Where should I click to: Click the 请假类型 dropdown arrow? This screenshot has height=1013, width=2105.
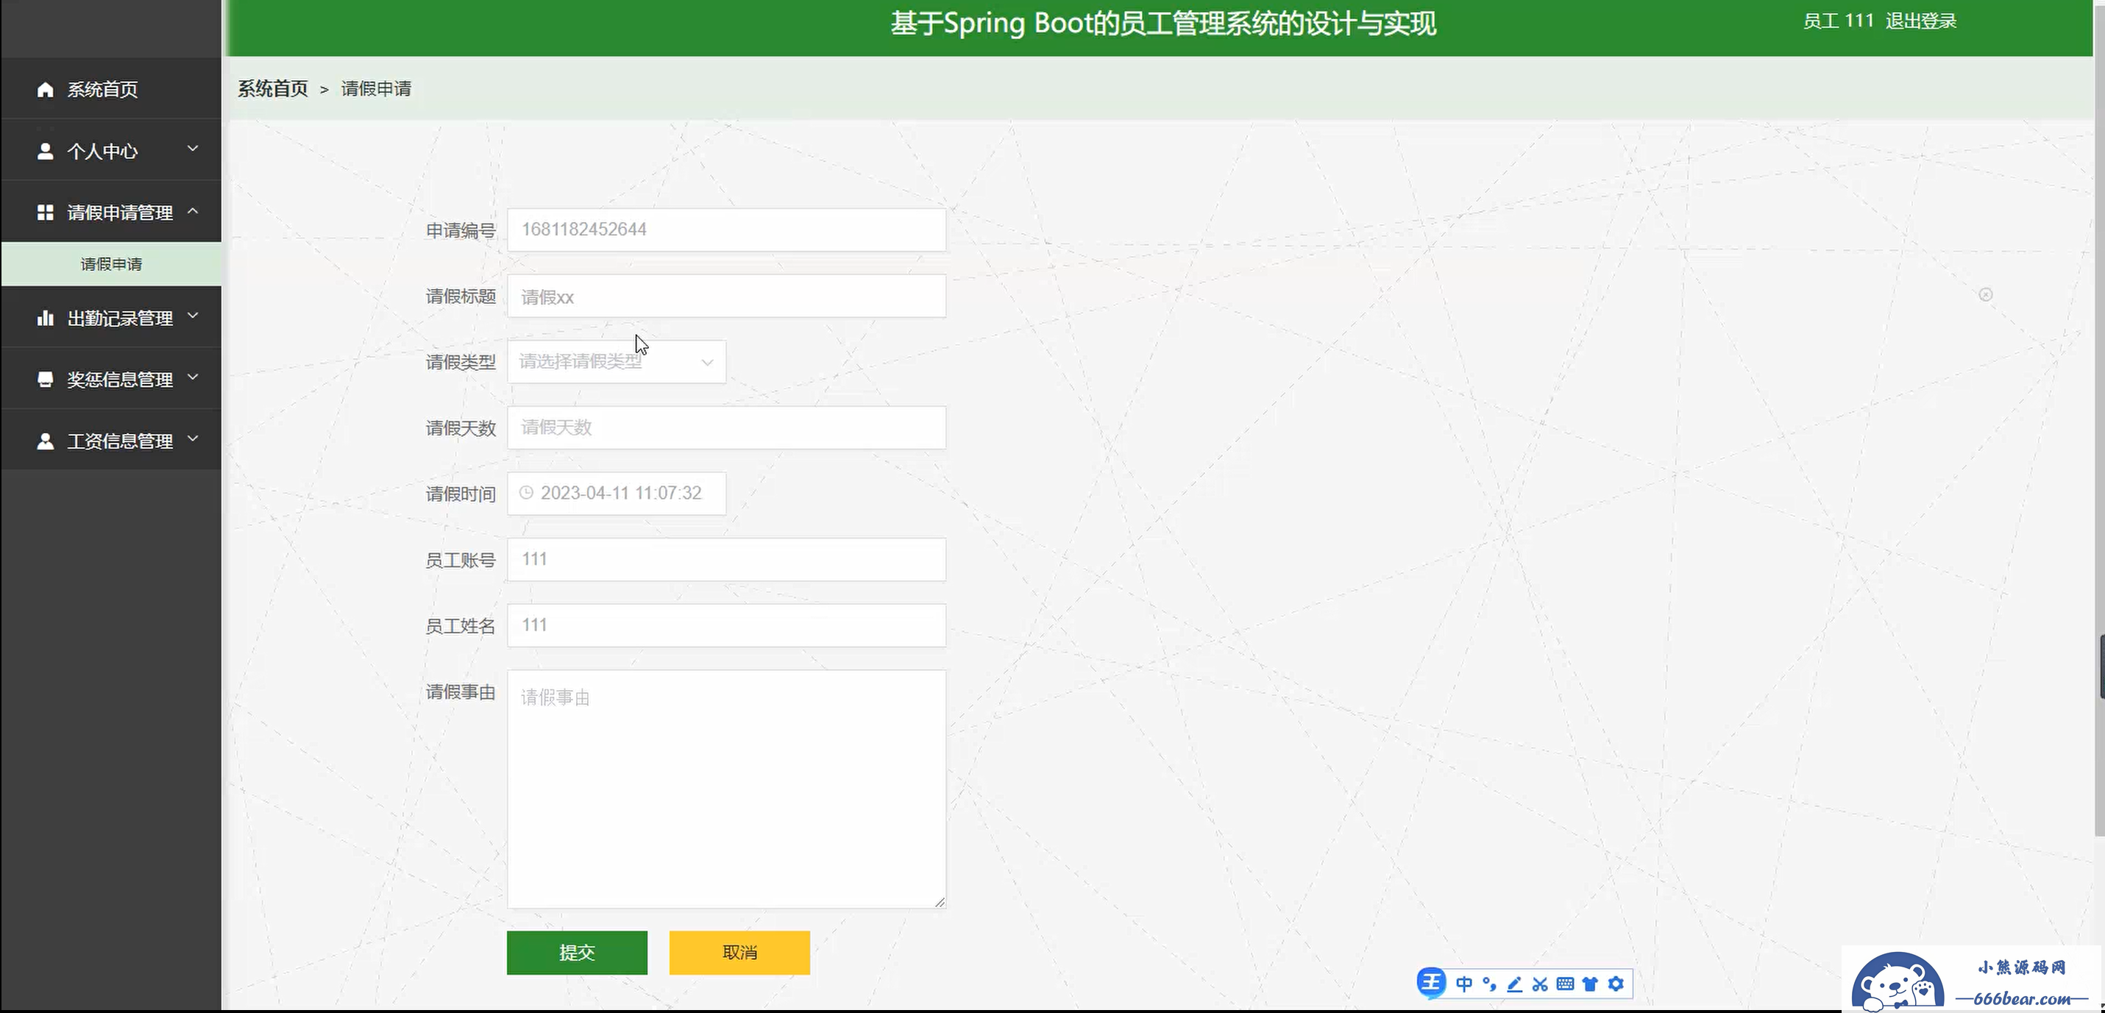707,362
